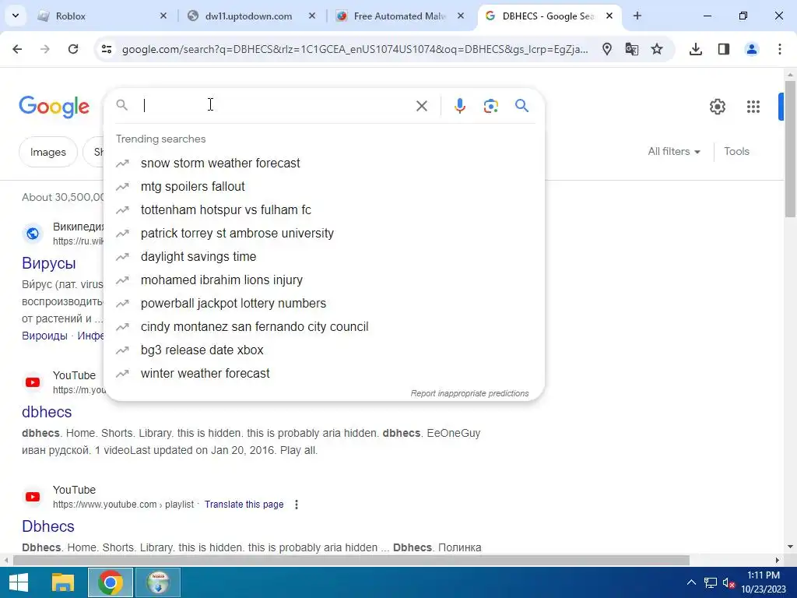Close the Roblox tab

click(x=163, y=16)
